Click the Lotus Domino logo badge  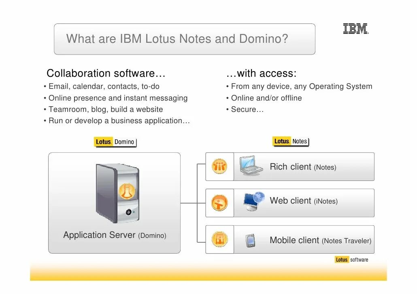pos(115,142)
